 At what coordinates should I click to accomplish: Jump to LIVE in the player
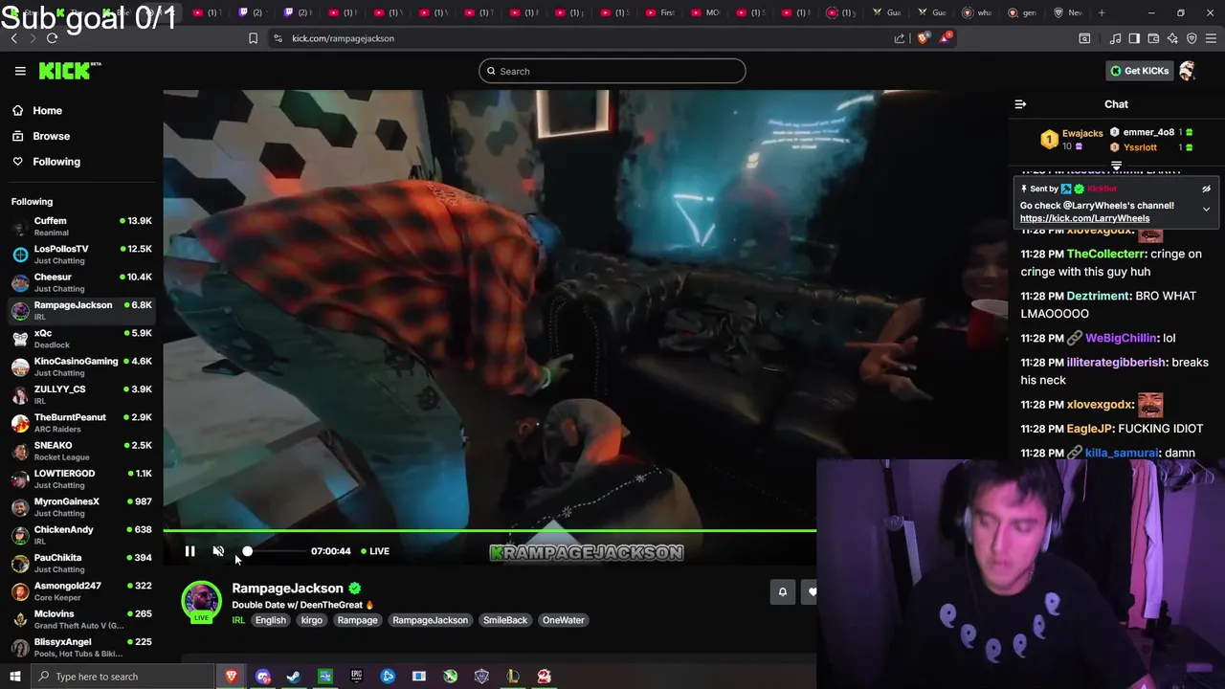pyautogui.click(x=375, y=551)
